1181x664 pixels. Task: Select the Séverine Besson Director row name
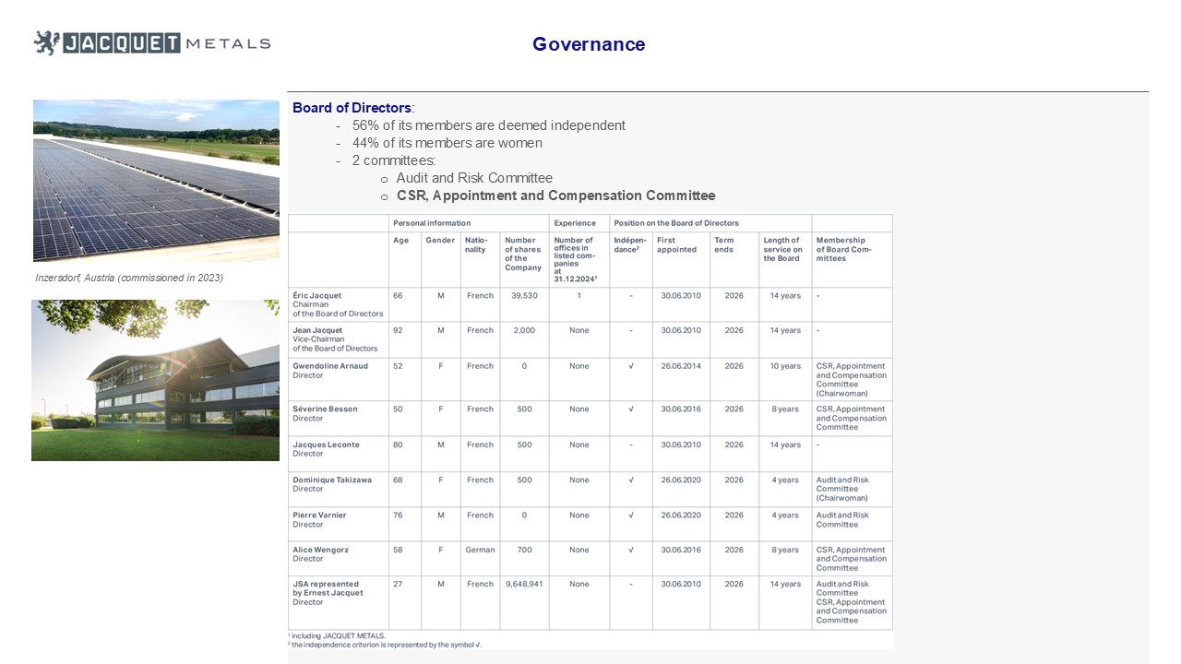pyautogui.click(x=325, y=413)
